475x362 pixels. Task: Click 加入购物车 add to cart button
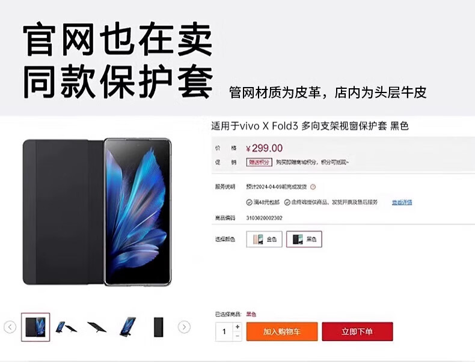[282, 332]
